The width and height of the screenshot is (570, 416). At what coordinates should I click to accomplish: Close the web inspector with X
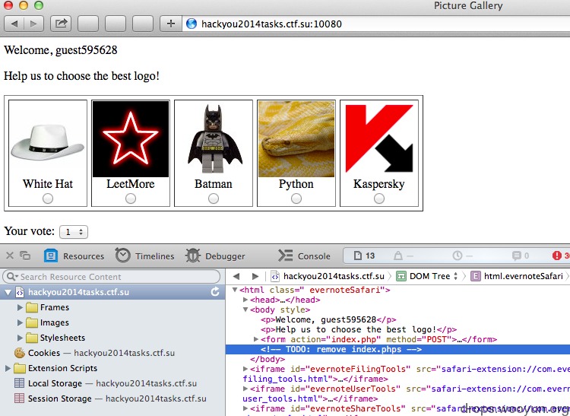(x=10, y=256)
